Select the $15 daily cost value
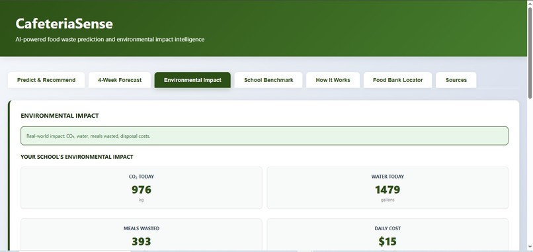Screen dimensions: 533x252 coord(388,241)
